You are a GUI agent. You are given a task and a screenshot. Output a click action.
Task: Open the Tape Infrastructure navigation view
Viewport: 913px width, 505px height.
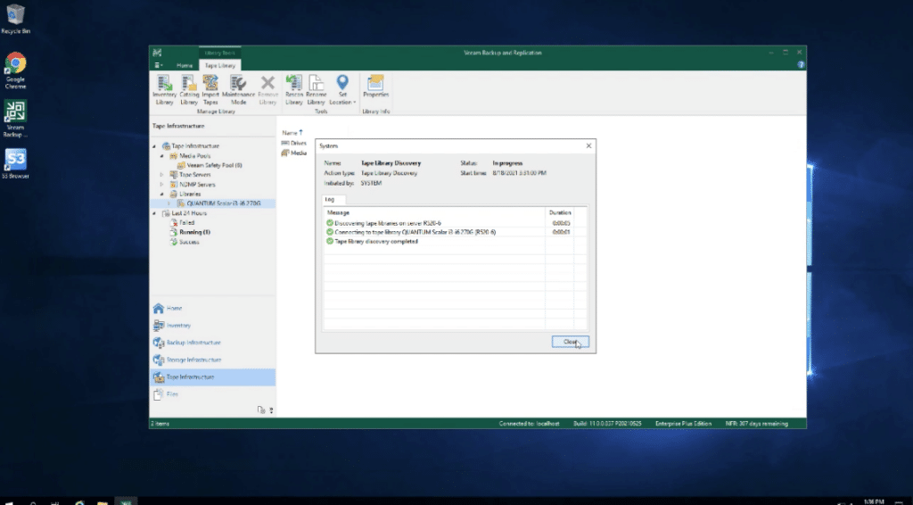pyautogui.click(x=212, y=377)
